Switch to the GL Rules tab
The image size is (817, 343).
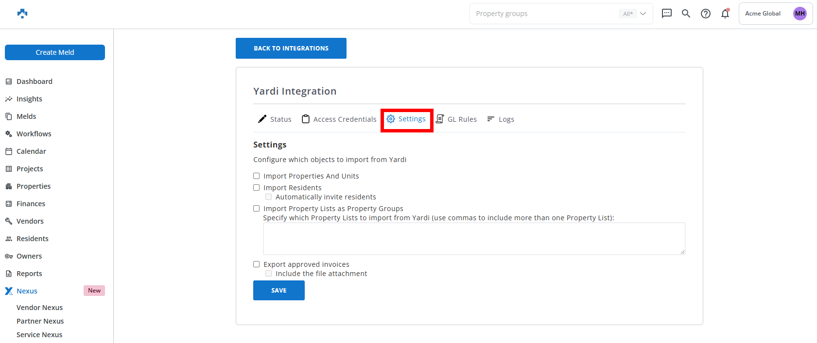(x=456, y=119)
